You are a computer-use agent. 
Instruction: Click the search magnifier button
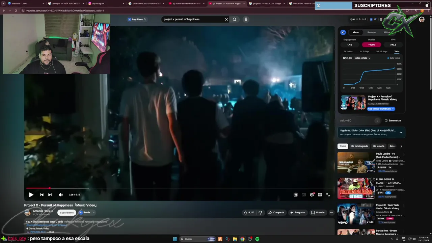tap(235, 19)
